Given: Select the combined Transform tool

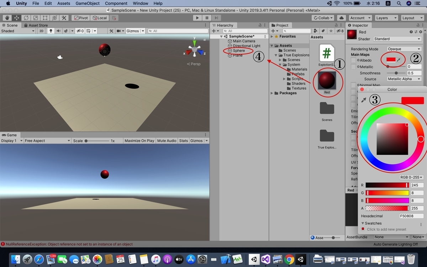Looking at the screenshot, I should point(54,18).
